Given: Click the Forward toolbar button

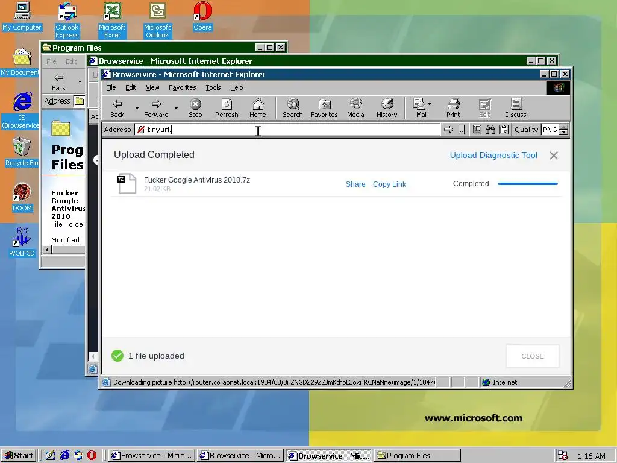Looking at the screenshot, I should coord(156,109).
